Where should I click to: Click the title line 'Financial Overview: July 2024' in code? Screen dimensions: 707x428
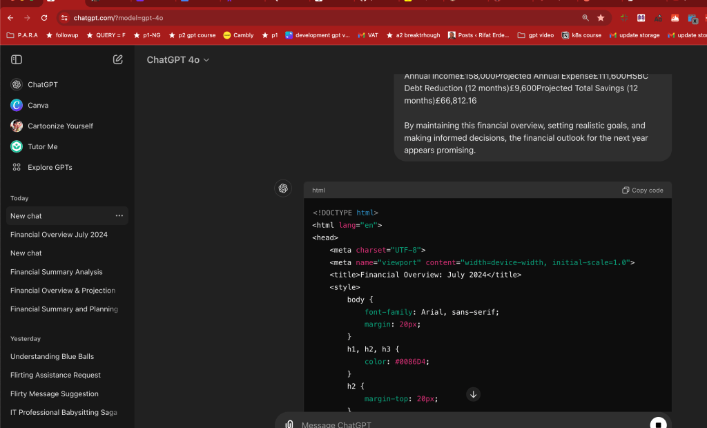pyautogui.click(x=425, y=275)
